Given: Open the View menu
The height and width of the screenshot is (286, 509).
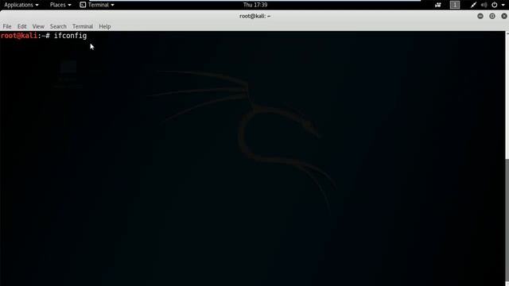Looking at the screenshot, I should [x=38, y=26].
